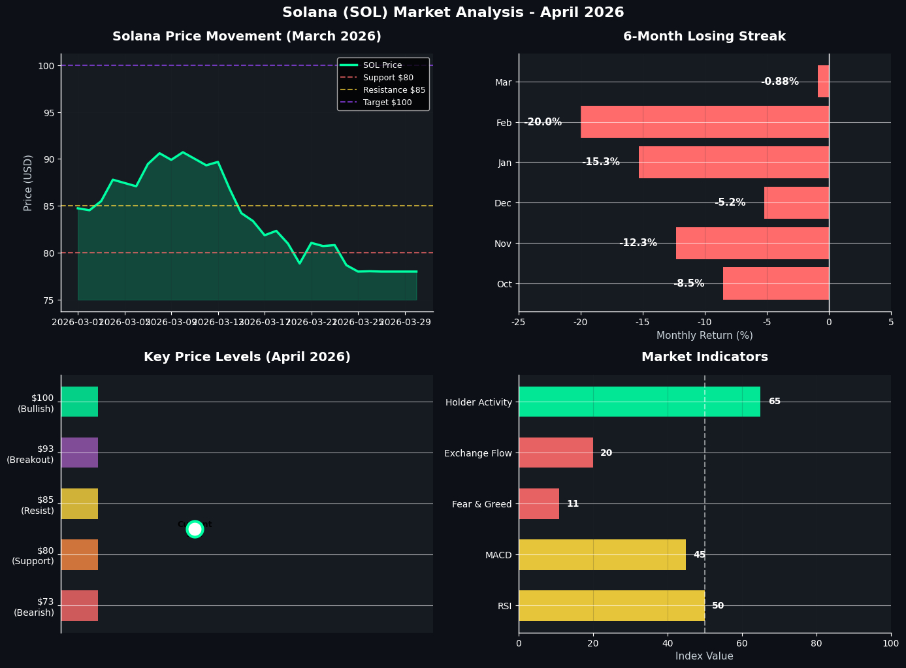Screen dimensions: 906x668
Task: Click the green SOL Price legend line
Action: tap(349, 65)
